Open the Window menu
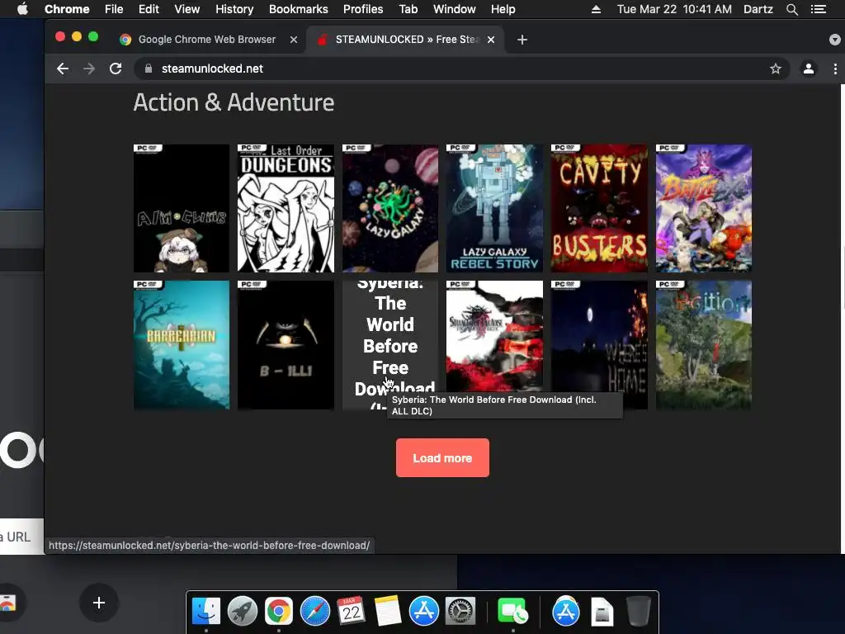 click(455, 9)
